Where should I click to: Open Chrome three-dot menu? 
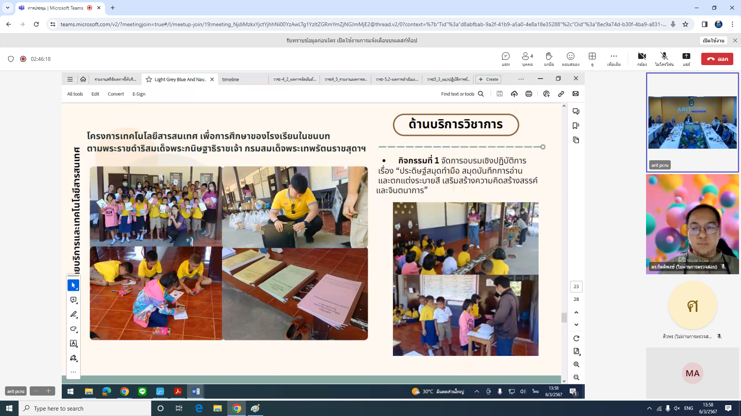tap(733, 24)
